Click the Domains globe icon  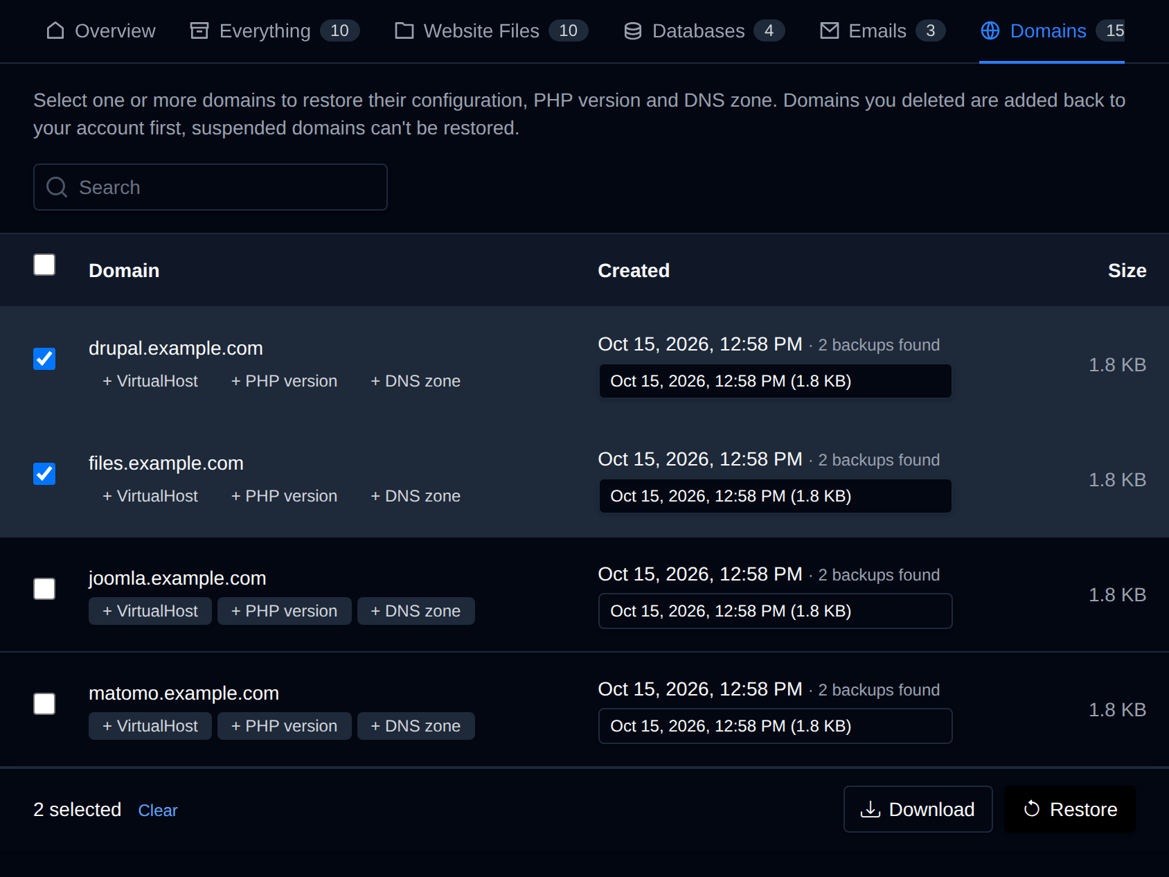point(990,30)
